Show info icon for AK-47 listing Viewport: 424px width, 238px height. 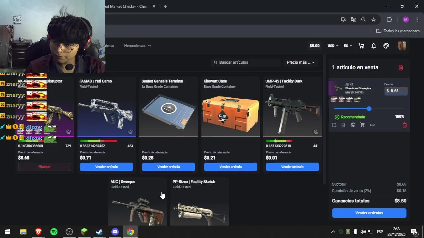point(334,125)
